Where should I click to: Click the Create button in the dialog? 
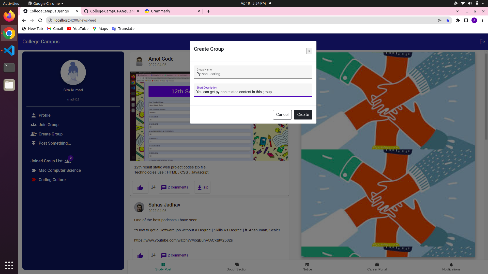point(303,115)
